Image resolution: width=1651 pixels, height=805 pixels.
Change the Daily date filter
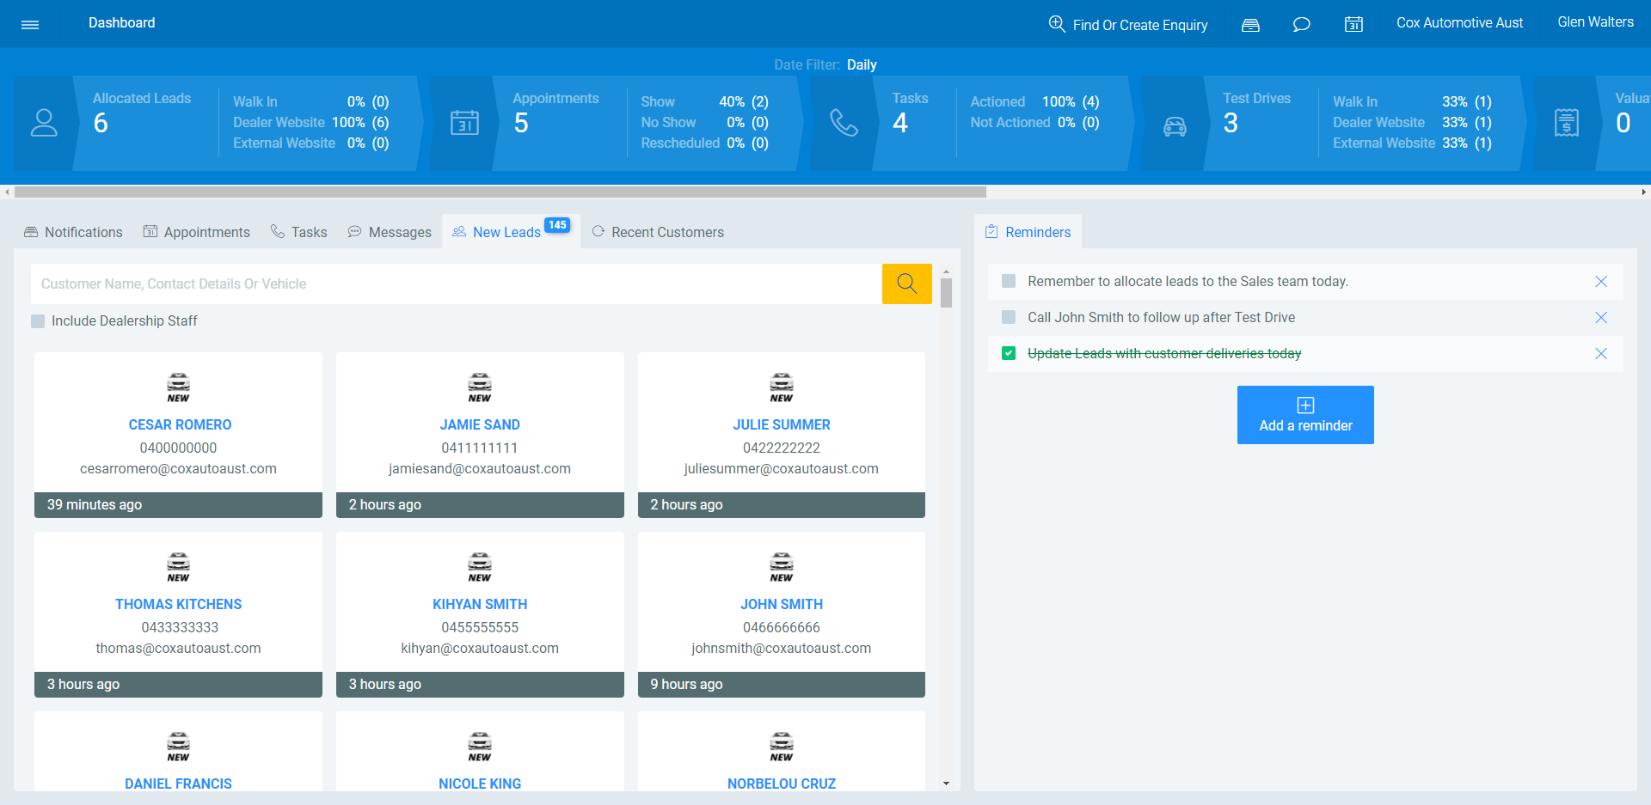(862, 65)
